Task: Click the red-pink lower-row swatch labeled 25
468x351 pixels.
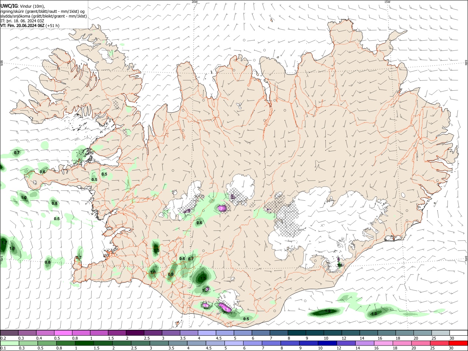Action: coord(439,343)
